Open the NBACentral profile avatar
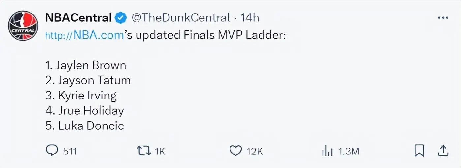461x168 pixels. [x=23, y=26]
